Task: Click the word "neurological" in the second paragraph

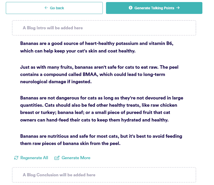Action: tap(33, 82)
